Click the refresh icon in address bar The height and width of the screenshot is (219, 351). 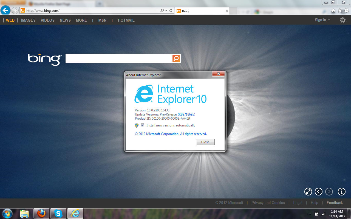tap(171, 11)
